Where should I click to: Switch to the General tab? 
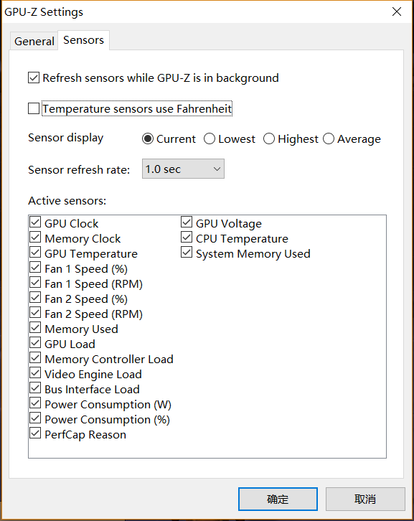coord(34,41)
